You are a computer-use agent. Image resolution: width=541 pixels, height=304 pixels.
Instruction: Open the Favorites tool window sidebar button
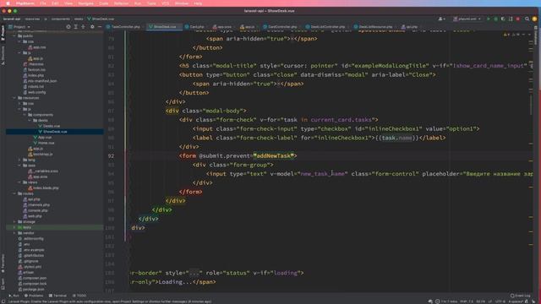point(3,263)
